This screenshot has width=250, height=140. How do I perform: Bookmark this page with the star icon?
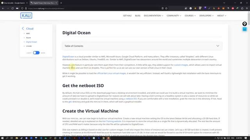click(166, 9)
